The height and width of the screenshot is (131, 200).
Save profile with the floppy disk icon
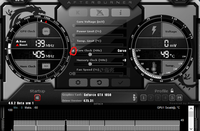(179, 98)
